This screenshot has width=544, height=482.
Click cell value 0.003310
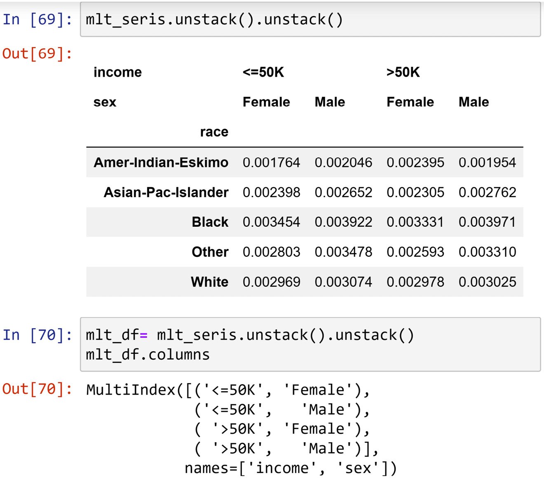pyautogui.click(x=487, y=252)
